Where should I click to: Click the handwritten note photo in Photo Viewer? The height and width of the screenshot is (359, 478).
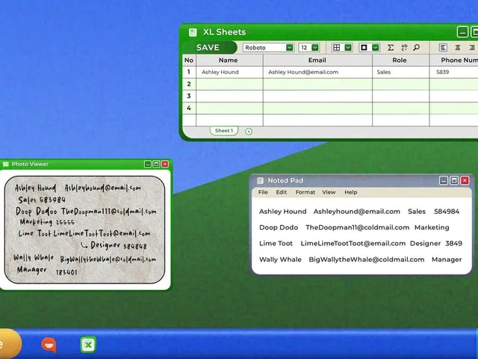click(84, 230)
